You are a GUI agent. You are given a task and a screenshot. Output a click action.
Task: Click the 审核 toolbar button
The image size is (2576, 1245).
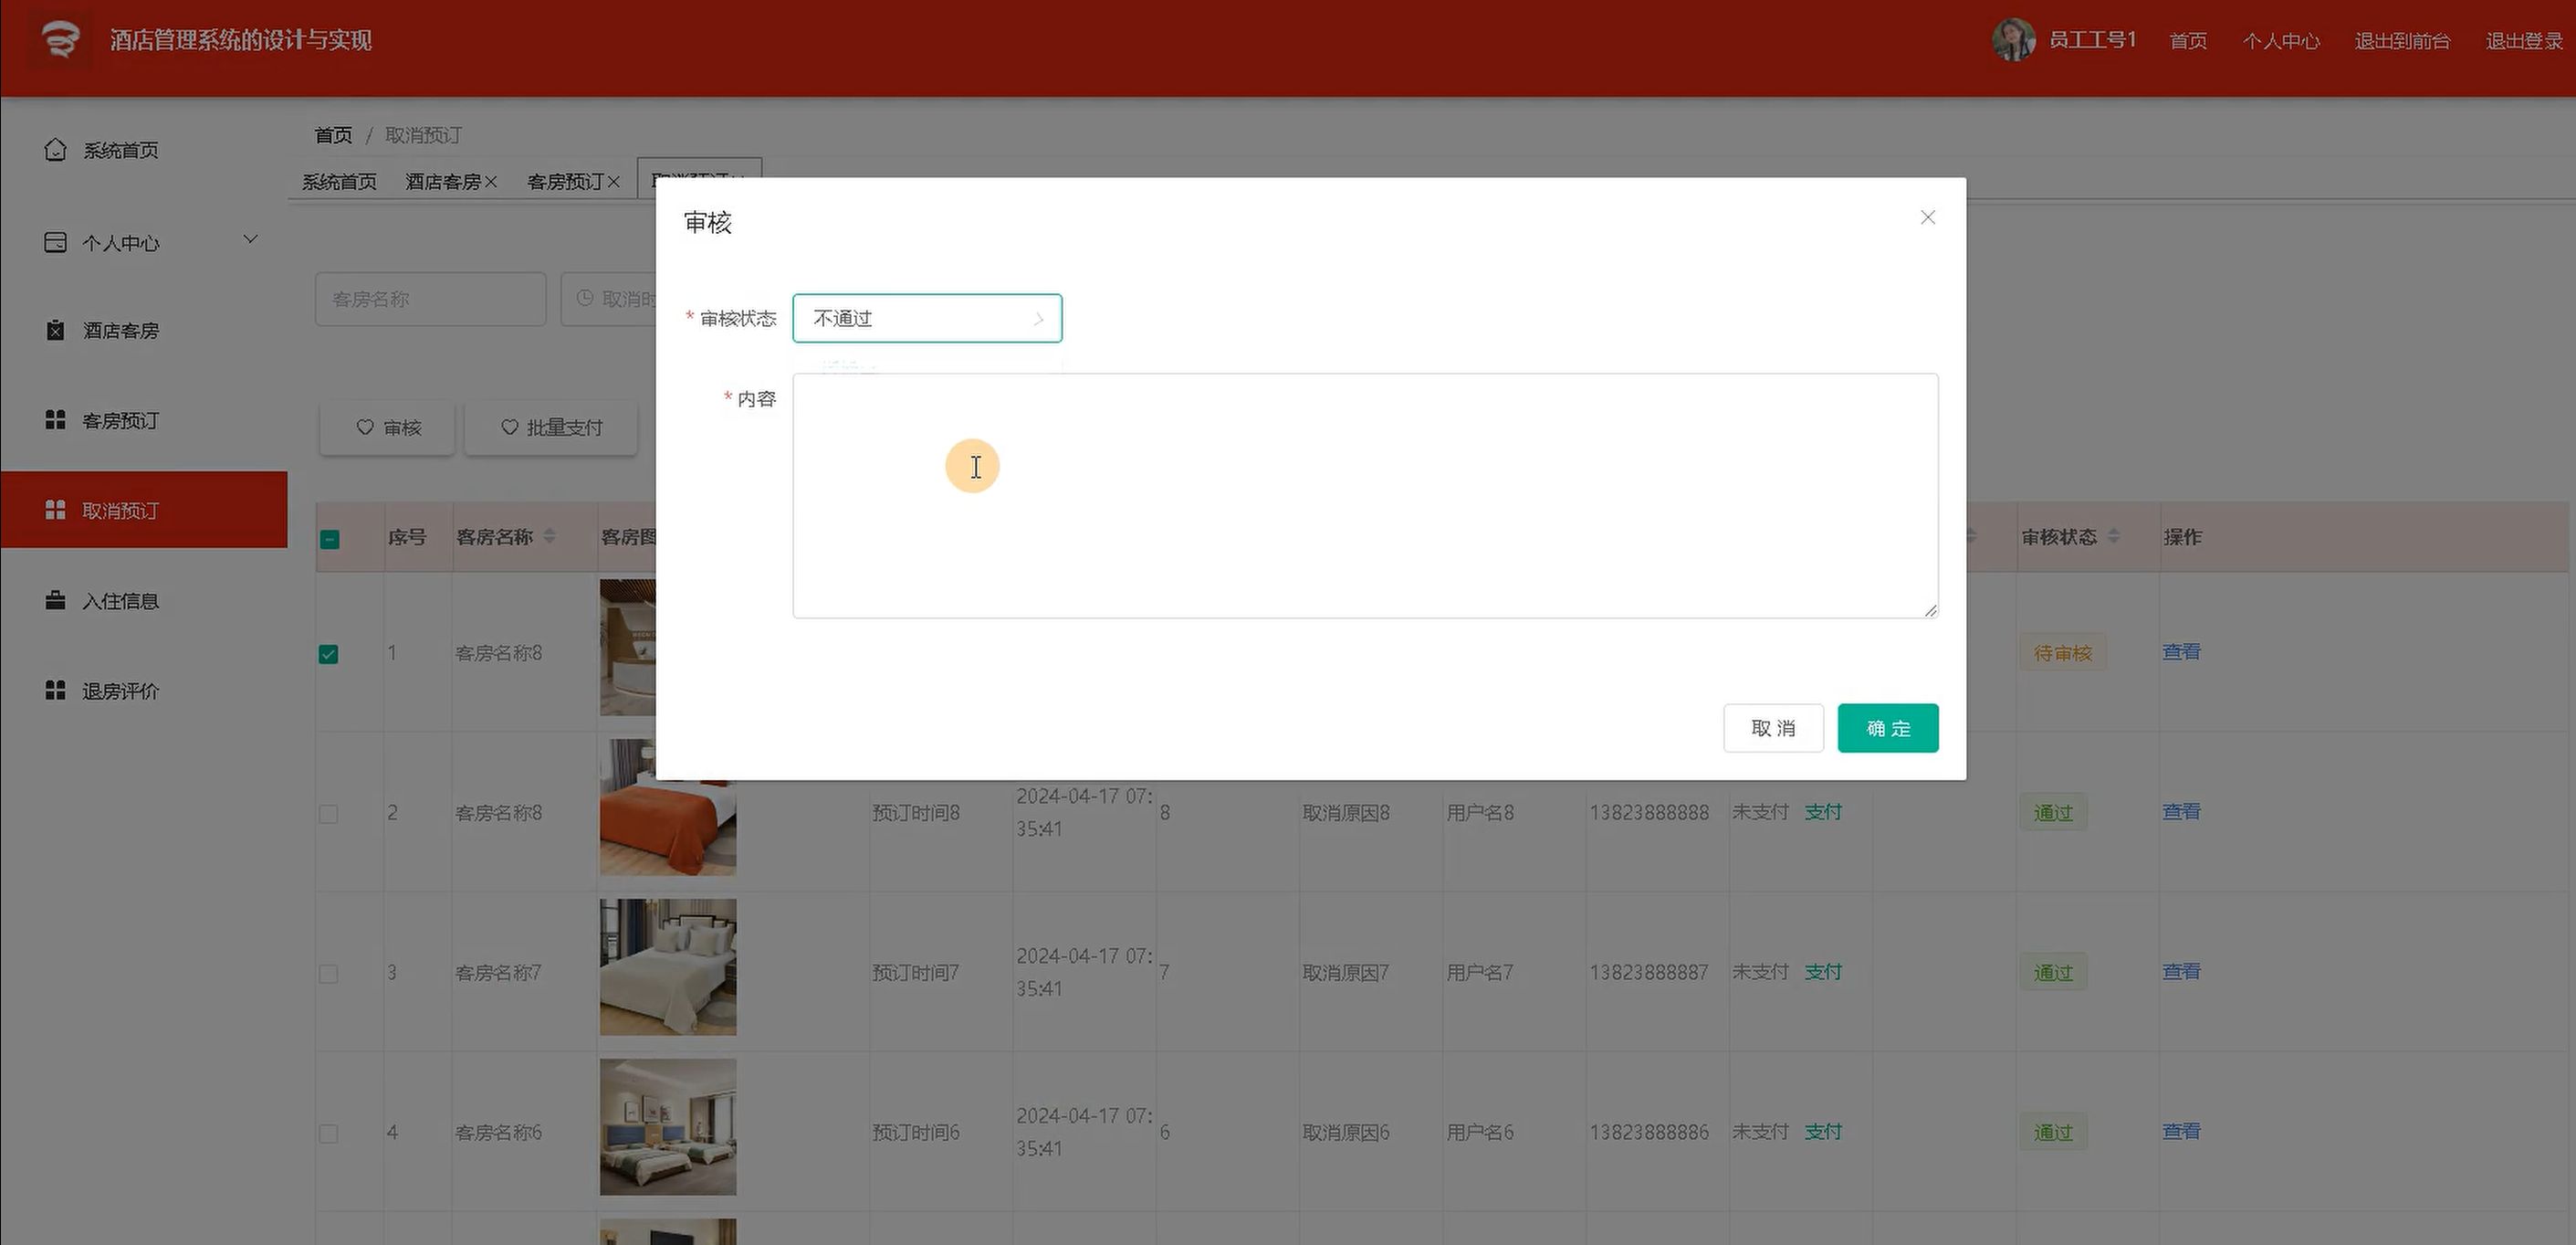point(387,427)
